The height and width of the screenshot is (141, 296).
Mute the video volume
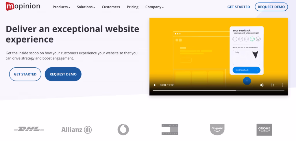(262, 85)
